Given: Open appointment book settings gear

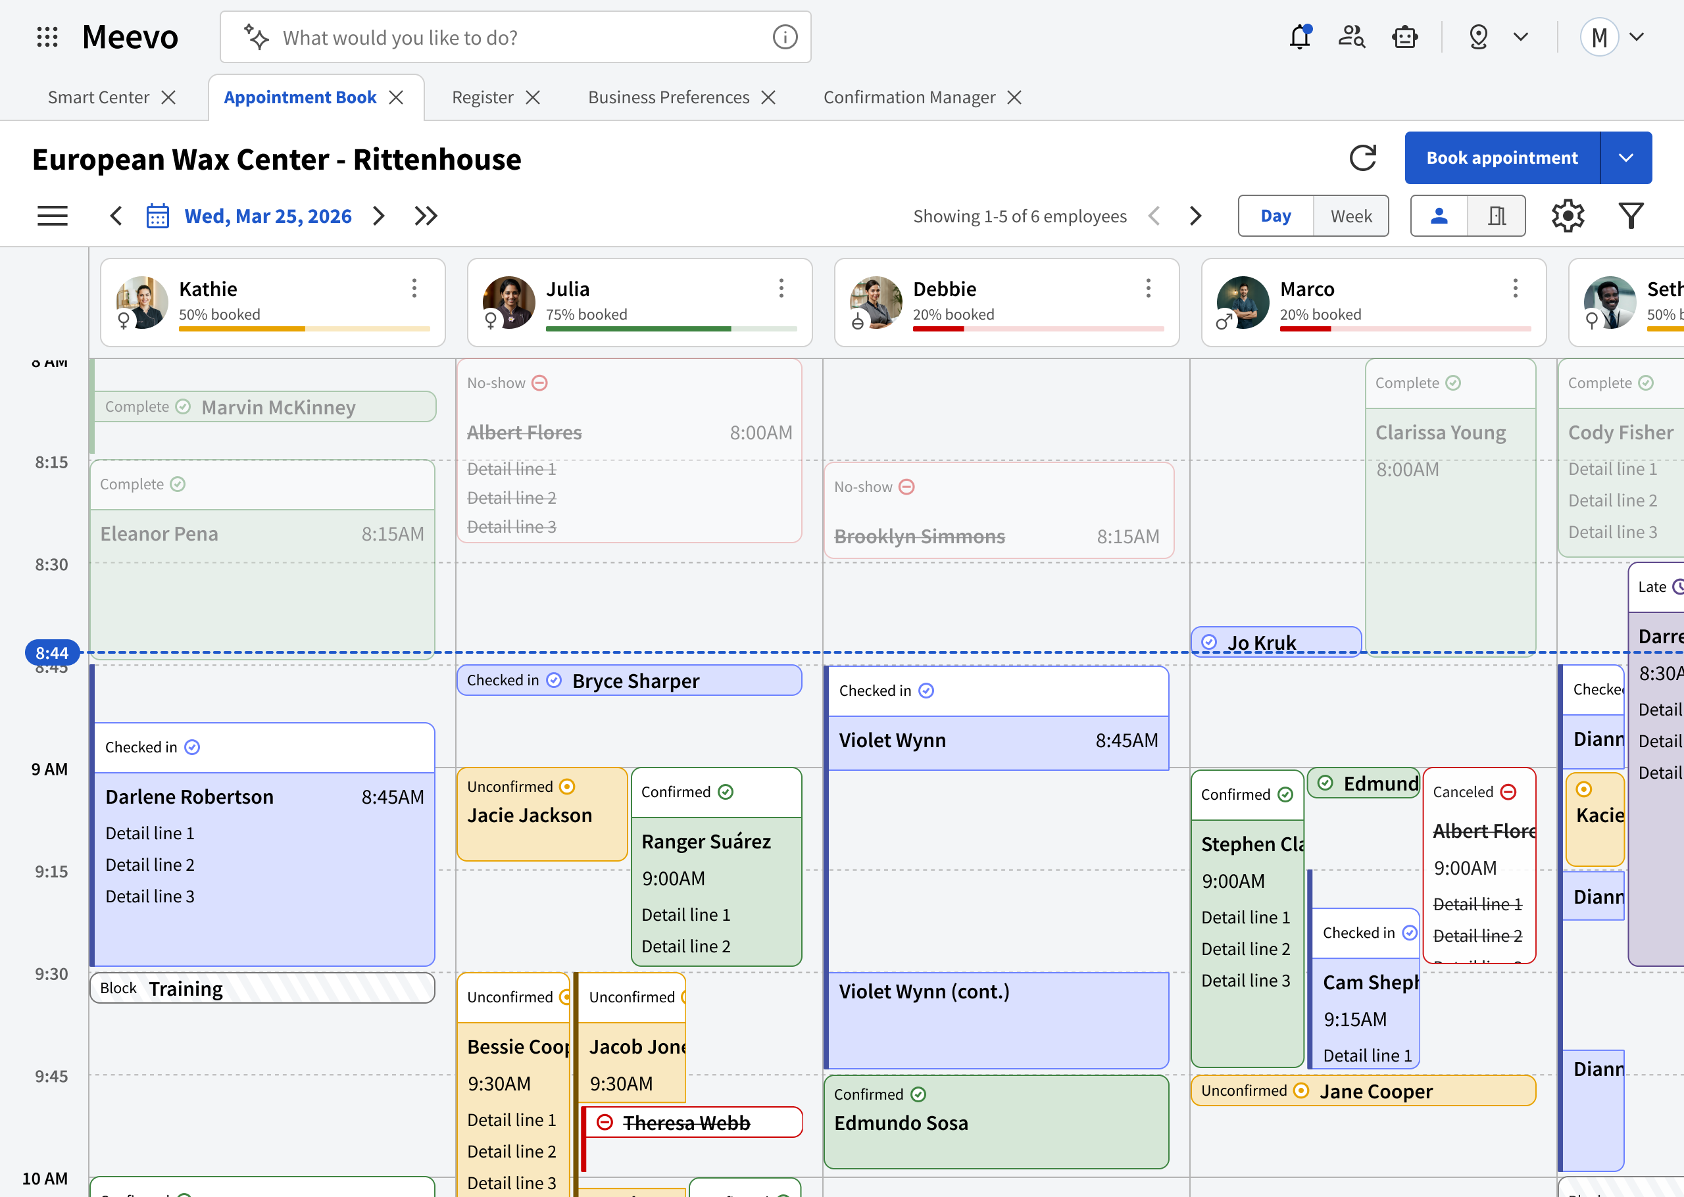Looking at the screenshot, I should tap(1568, 216).
